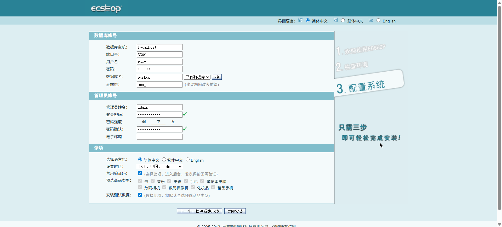This screenshot has height=227, width=502.
Task: Click step 2 检查环境
Action: tap(352, 66)
